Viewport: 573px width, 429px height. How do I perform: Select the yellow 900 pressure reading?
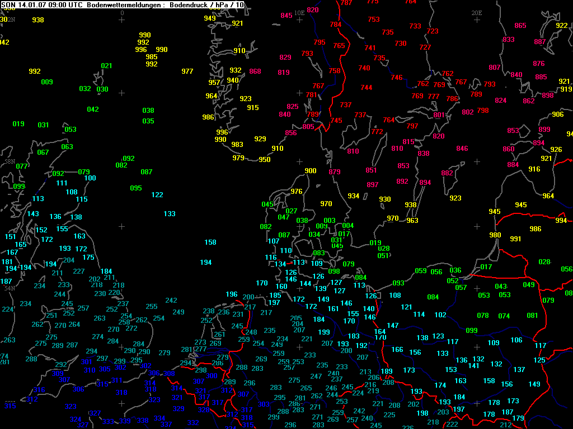pos(311,171)
